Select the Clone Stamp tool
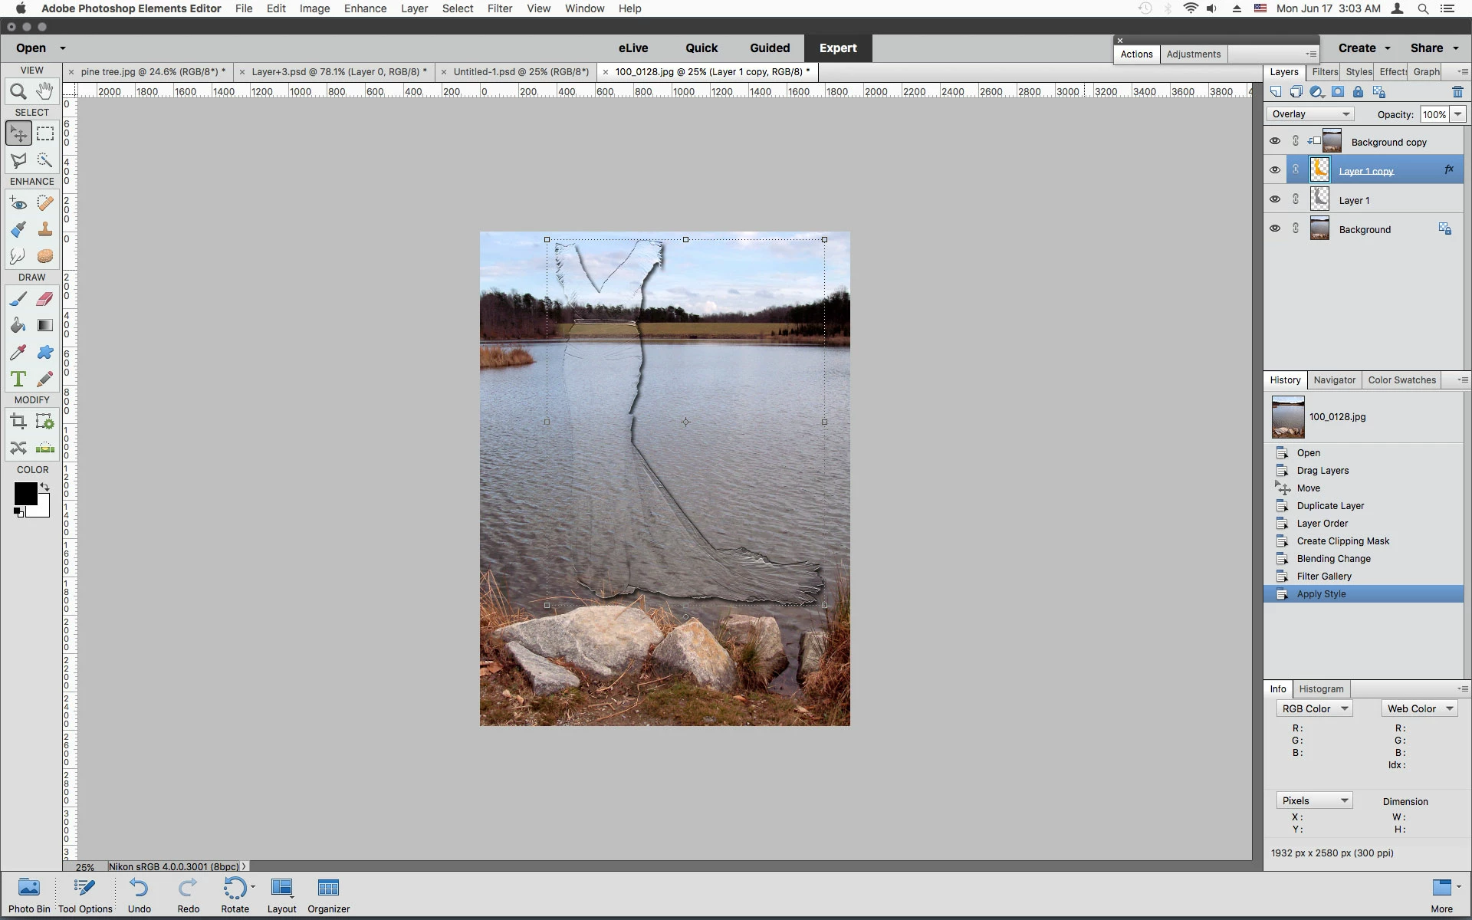Screen dimensions: 1472x920 pyautogui.click(x=44, y=229)
